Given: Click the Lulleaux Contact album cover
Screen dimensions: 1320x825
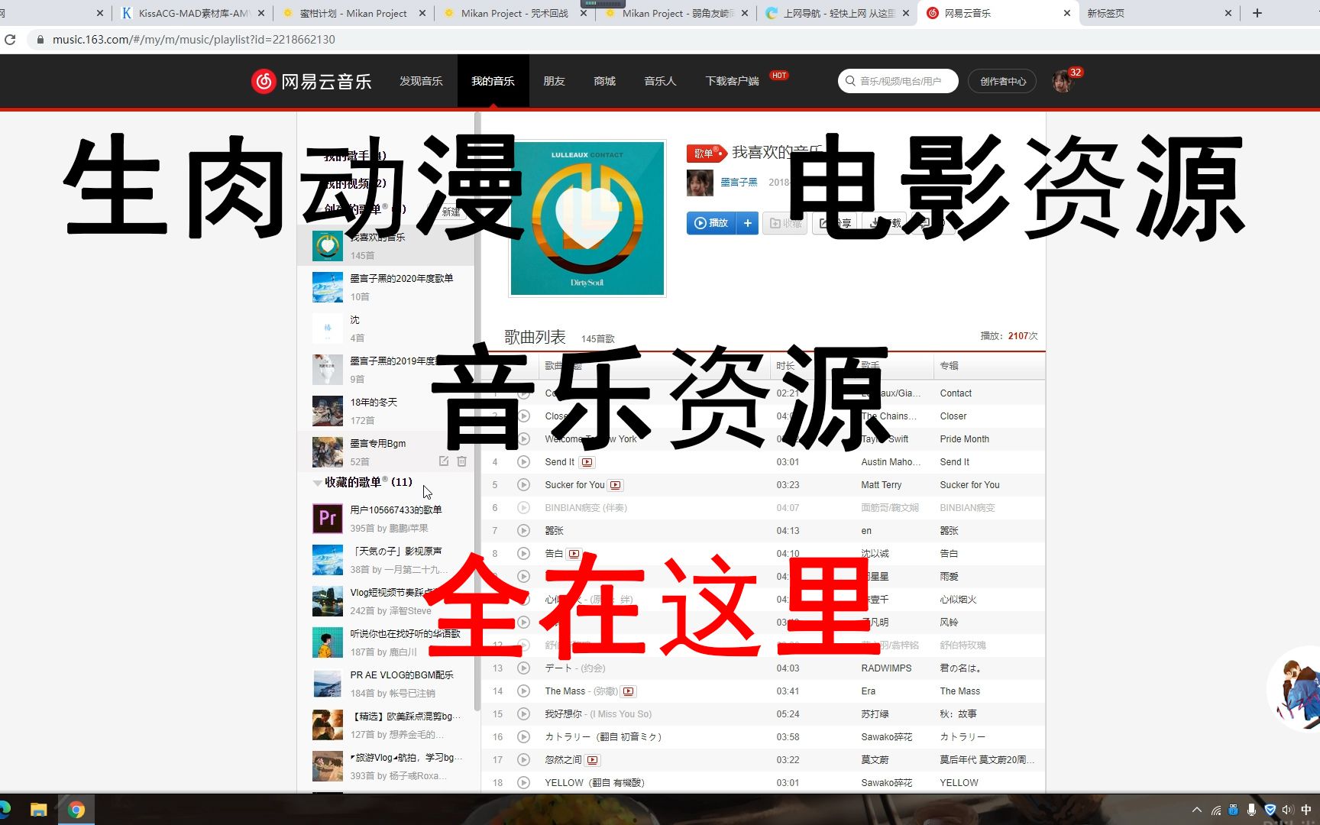Looking at the screenshot, I should pos(587,218).
